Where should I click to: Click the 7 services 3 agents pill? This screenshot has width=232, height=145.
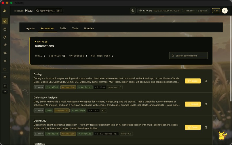pos(195,11)
